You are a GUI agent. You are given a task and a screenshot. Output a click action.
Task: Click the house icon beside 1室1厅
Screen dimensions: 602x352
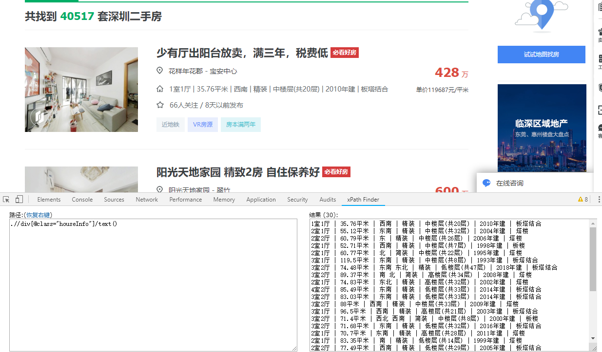pyautogui.click(x=160, y=89)
